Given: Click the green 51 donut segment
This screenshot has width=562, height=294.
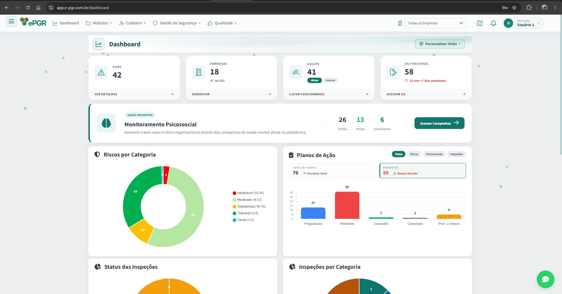Looking at the screenshot, I should [135, 191].
